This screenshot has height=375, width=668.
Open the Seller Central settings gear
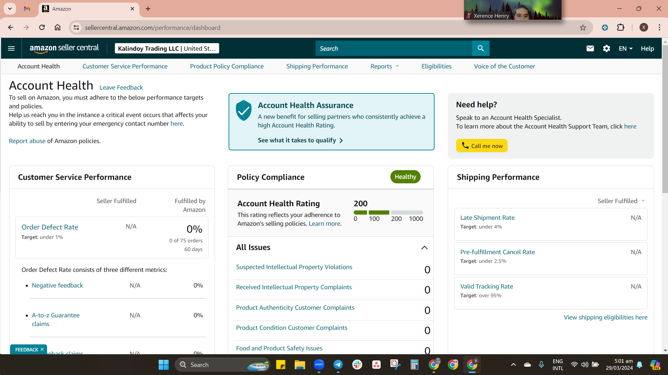[606, 49]
